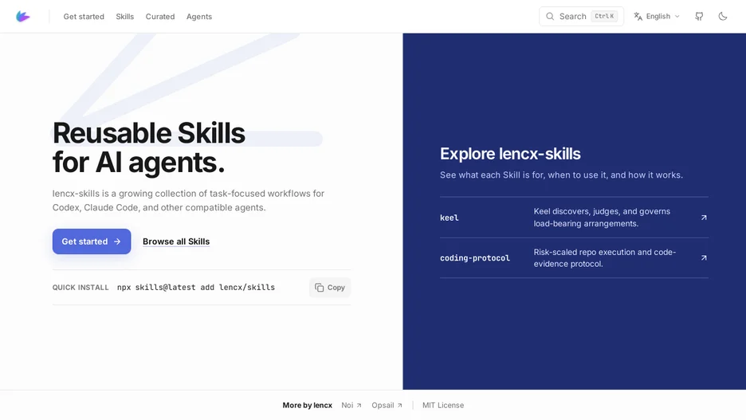Image resolution: width=746 pixels, height=420 pixels.
Task: Click the keel description text
Action: (602, 218)
